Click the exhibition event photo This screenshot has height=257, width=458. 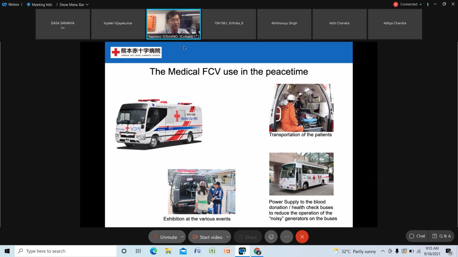point(201,192)
